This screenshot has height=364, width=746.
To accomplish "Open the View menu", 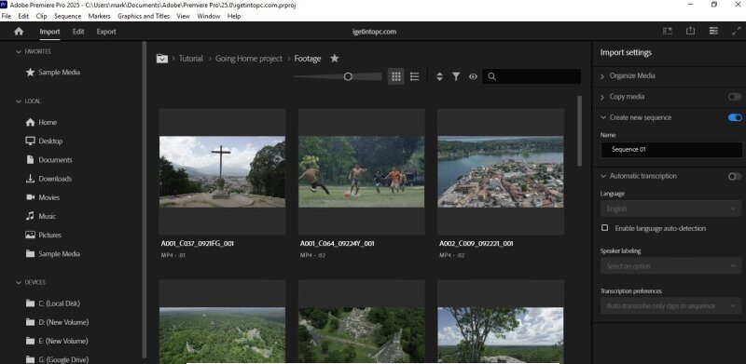I will coord(183,16).
